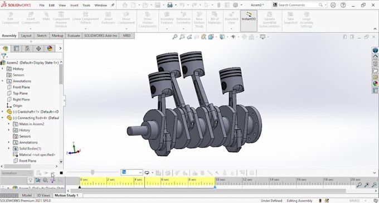
Task: Switch to the SOLIDWORKS Add-Ins tab
Action: 100,36
